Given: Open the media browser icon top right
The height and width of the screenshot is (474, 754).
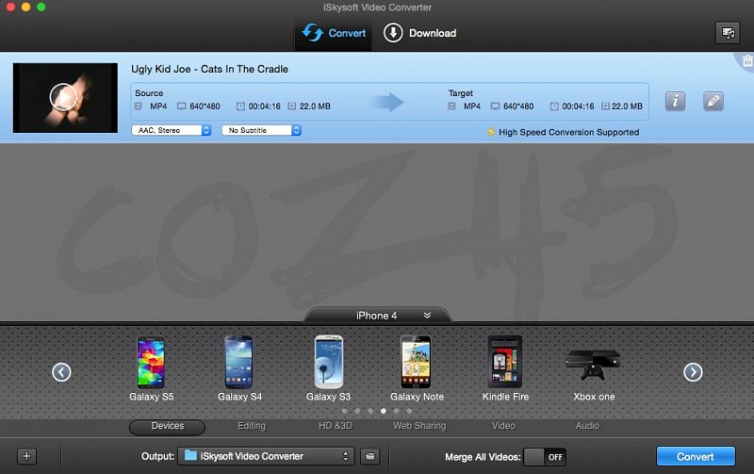Looking at the screenshot, I should (x=727, y=33).
